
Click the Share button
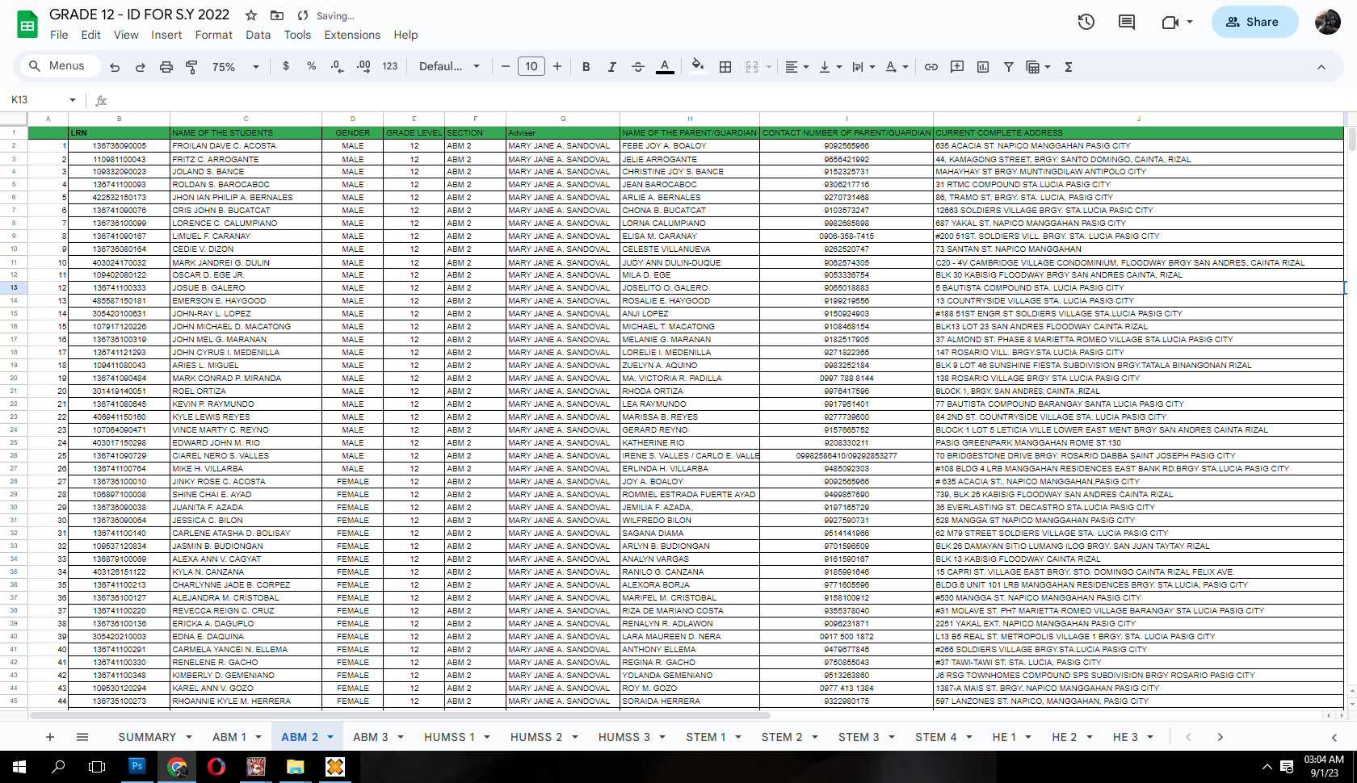pyautogui.click(x=1254, y=22)
